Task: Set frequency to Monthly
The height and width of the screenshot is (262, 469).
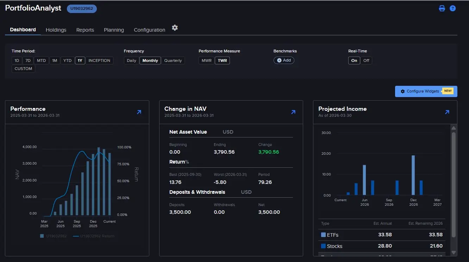Action: (x=150, y=60)
